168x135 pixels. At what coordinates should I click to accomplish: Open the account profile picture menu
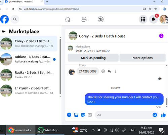(164, 19)
